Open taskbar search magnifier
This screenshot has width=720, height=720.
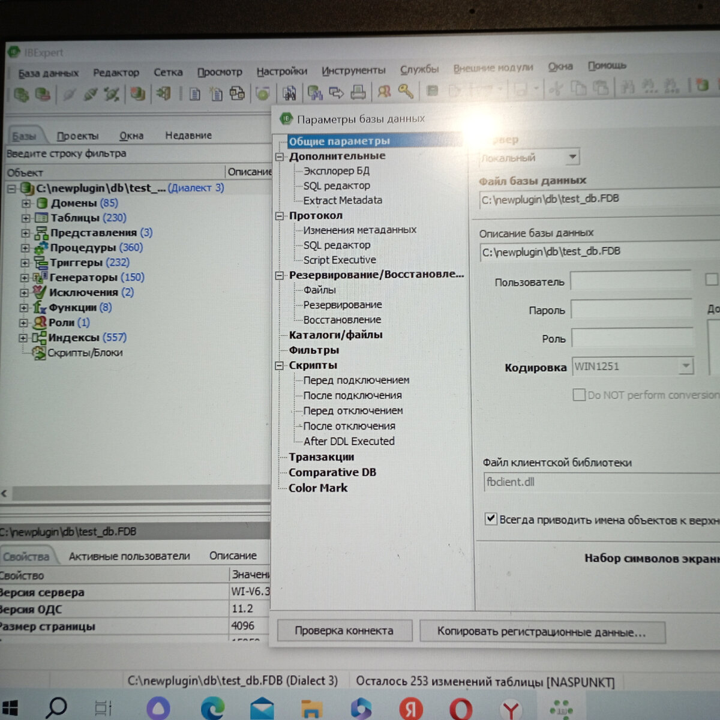(x=56, y=708)
